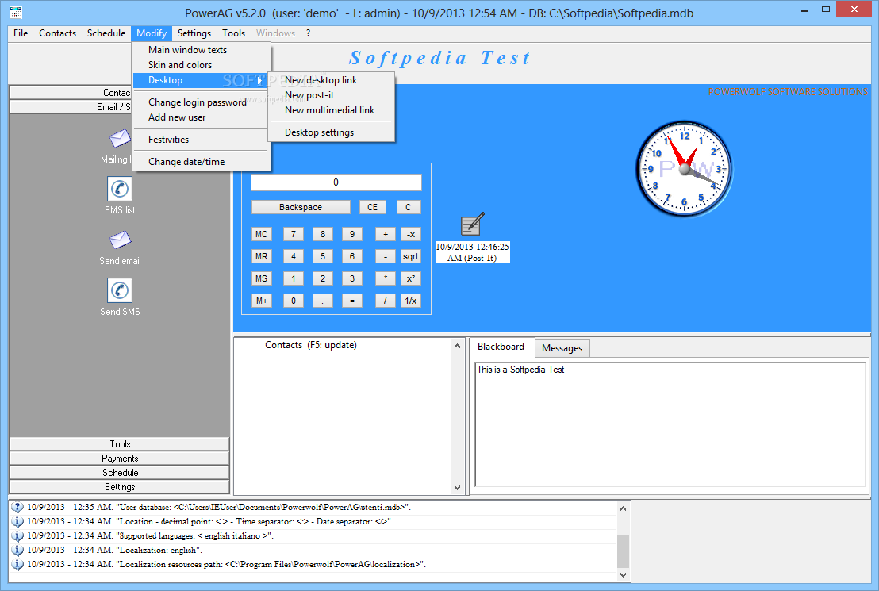Image resolution: width=879 pixels, height=591 pixels.
Task: Click the calculator MR button
Action: [x=261, y=256]
